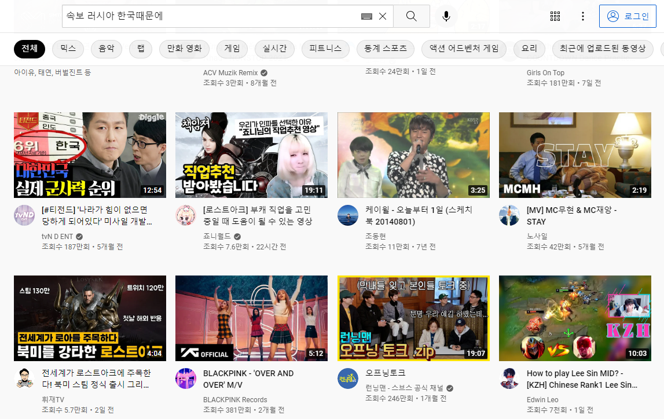The width and height of the screenshot is (664, 419).
Task: Click the search text input field
Action: click(208, 16)
